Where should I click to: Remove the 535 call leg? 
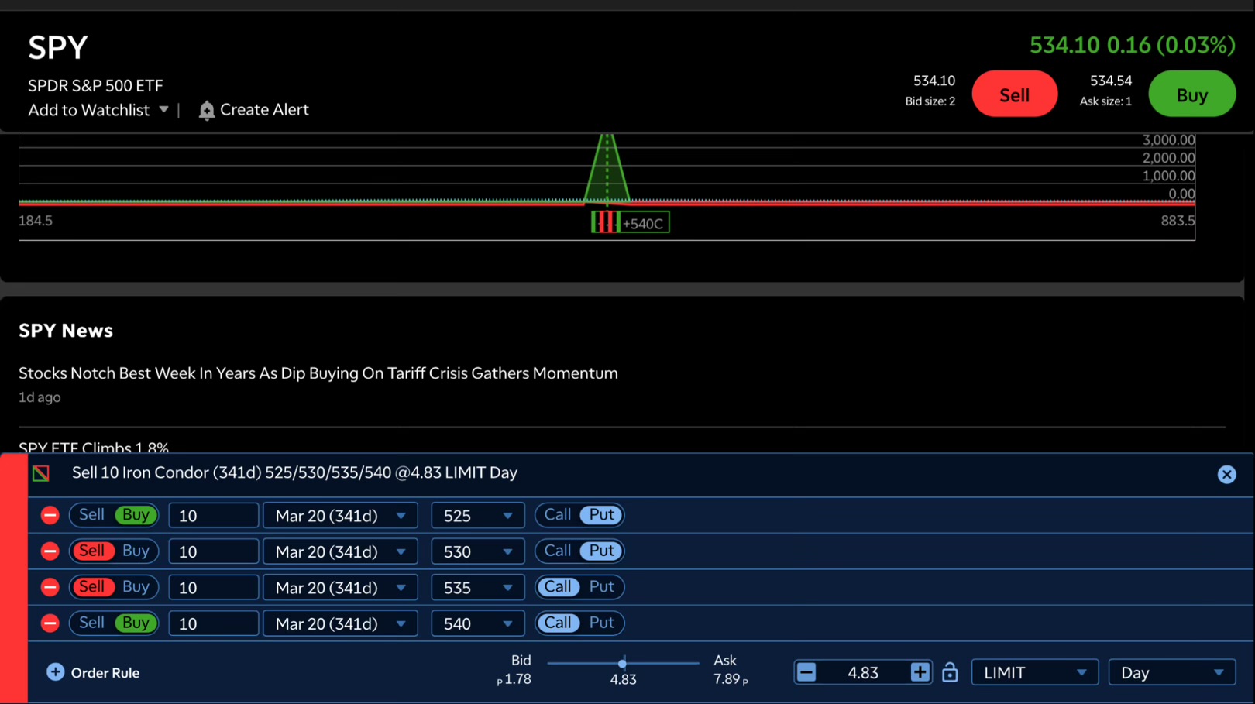click(50, 587)
